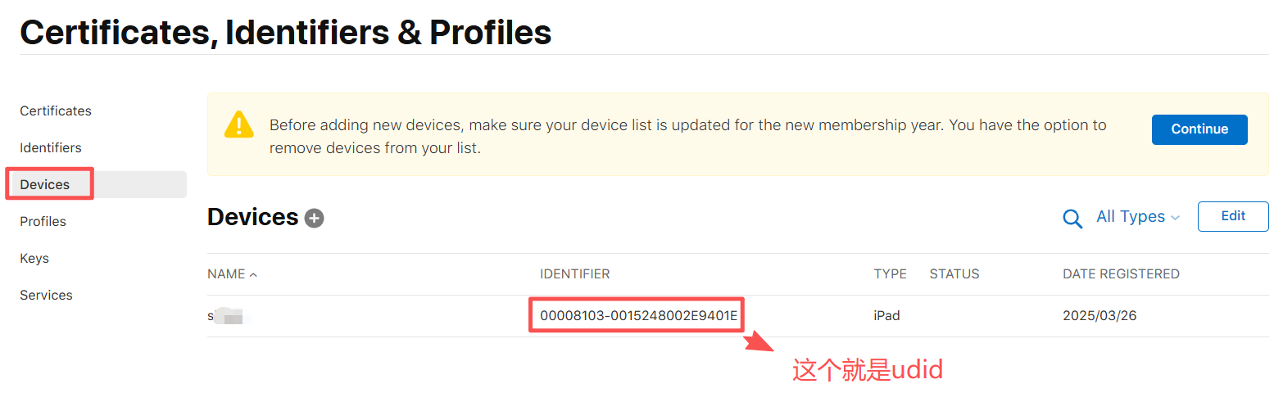The image size is (1274, 393).
Task: Click the plus icon to add a device
Action: [315, 218]
